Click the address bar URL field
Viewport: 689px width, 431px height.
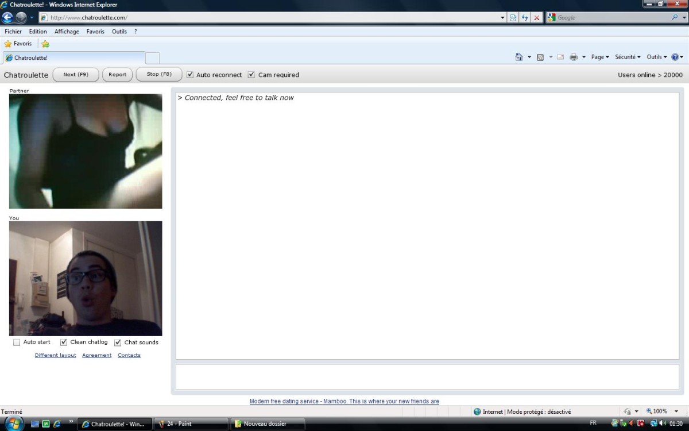[273, 18]
